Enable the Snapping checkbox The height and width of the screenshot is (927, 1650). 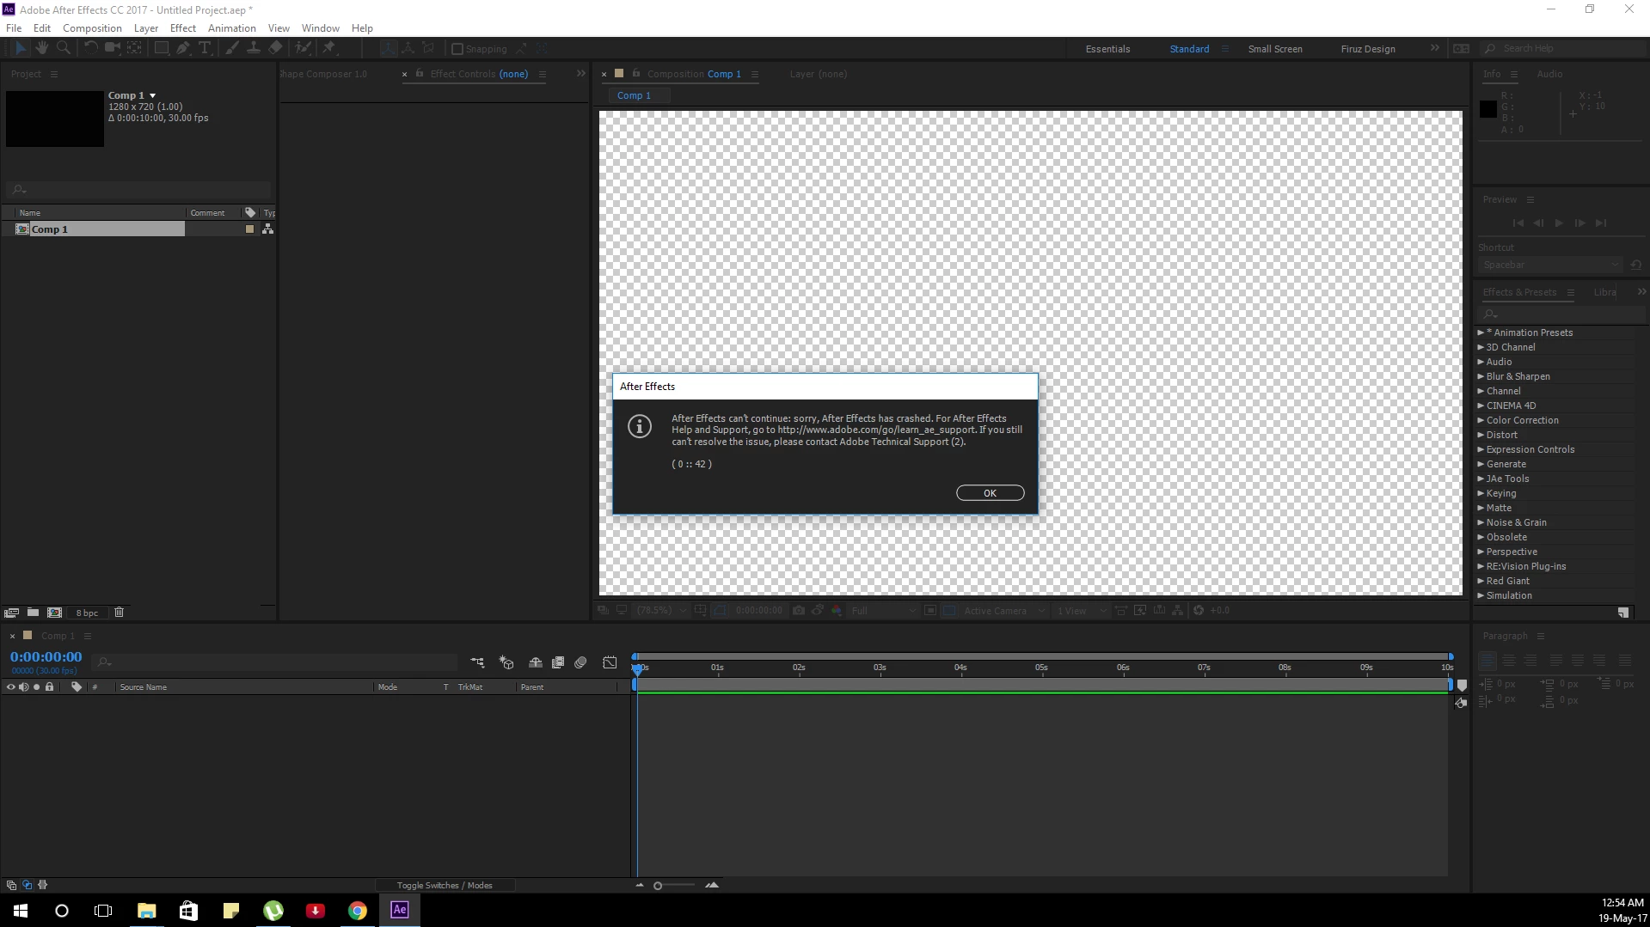coord(457,49)
